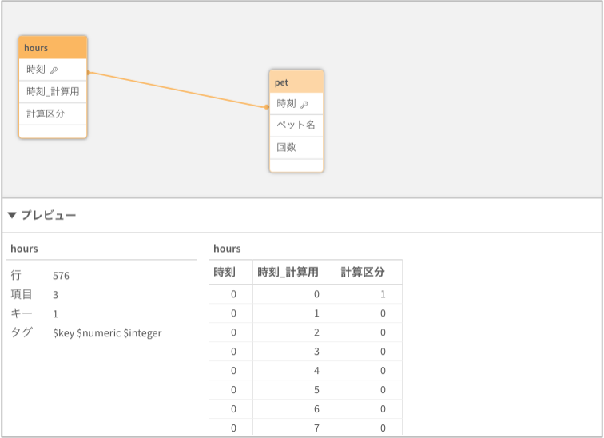Click the first-row 計算区分 cell showing 1
This screenshot has height=438, width=604.
(x=383, y=294)
